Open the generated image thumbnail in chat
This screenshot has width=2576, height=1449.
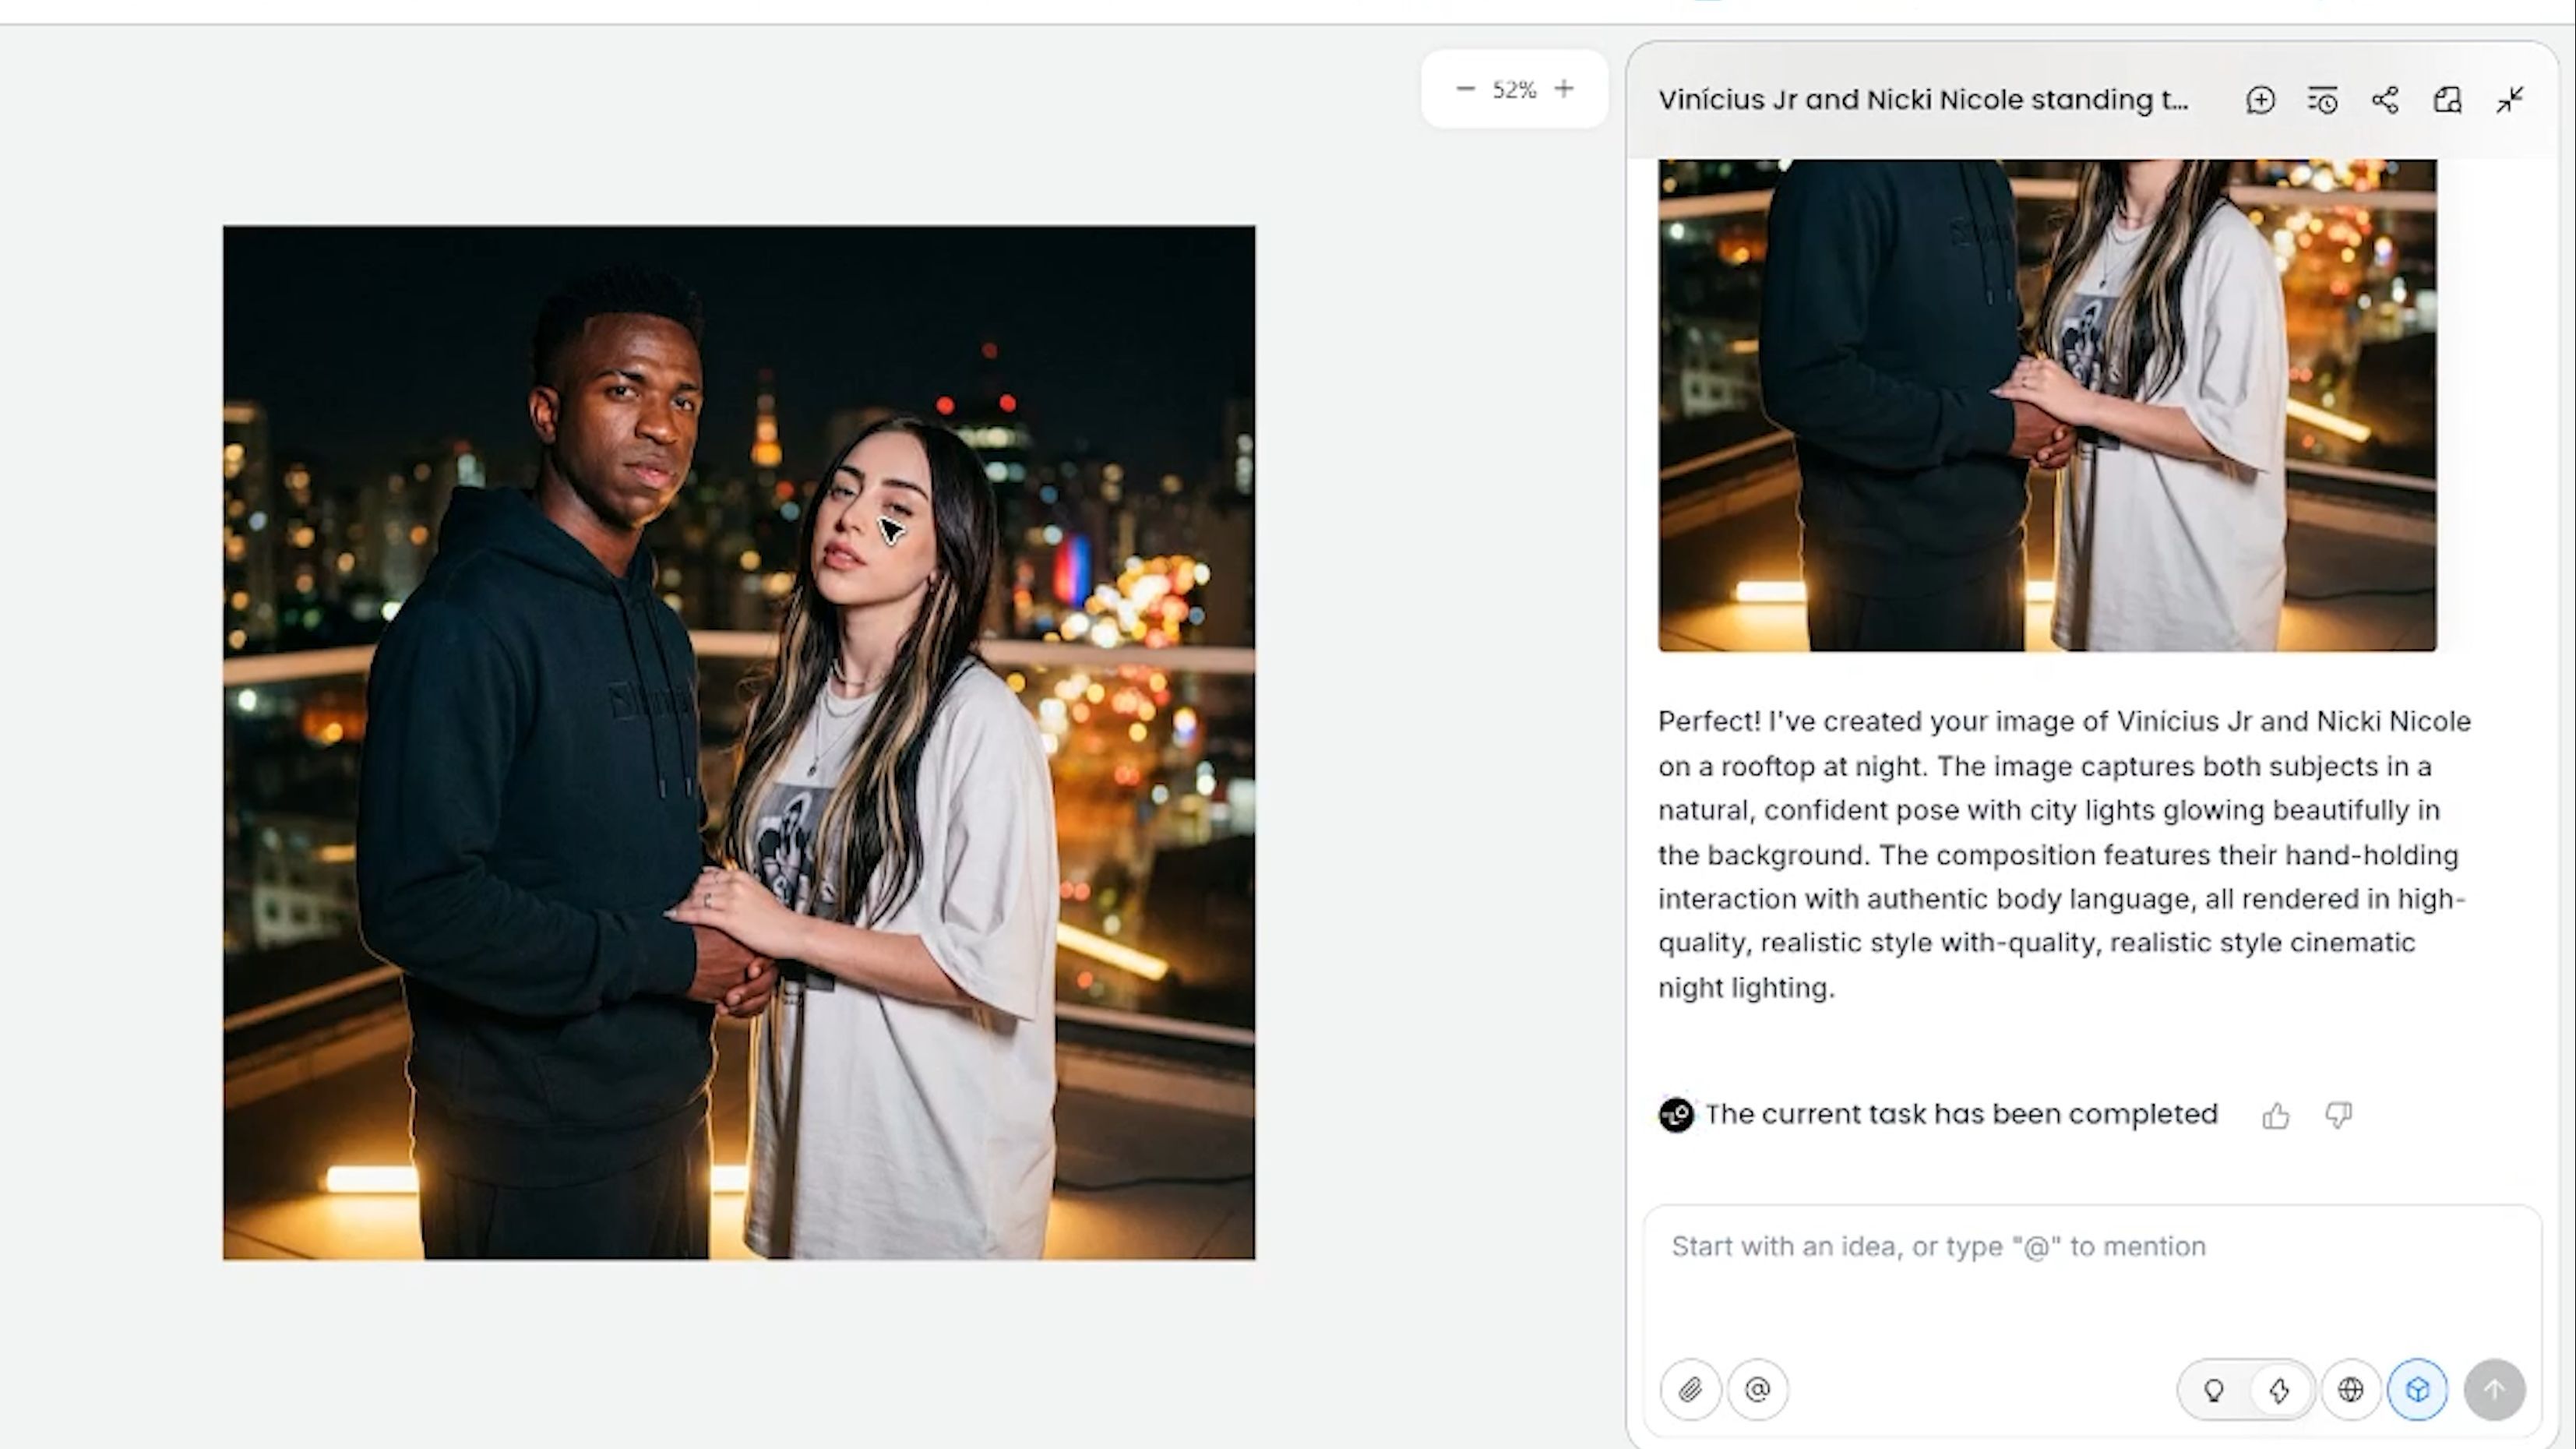coord(2046,405)
